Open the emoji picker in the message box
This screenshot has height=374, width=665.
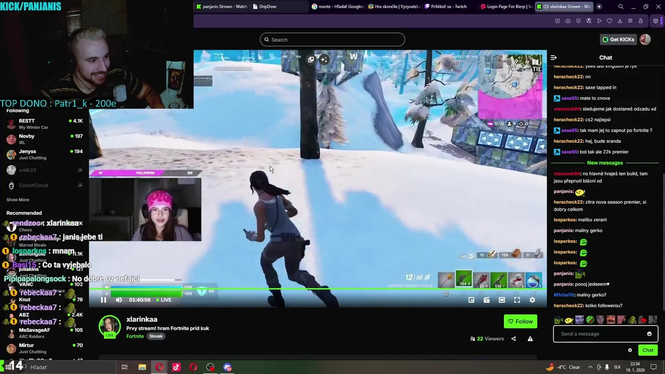point(649,334)
